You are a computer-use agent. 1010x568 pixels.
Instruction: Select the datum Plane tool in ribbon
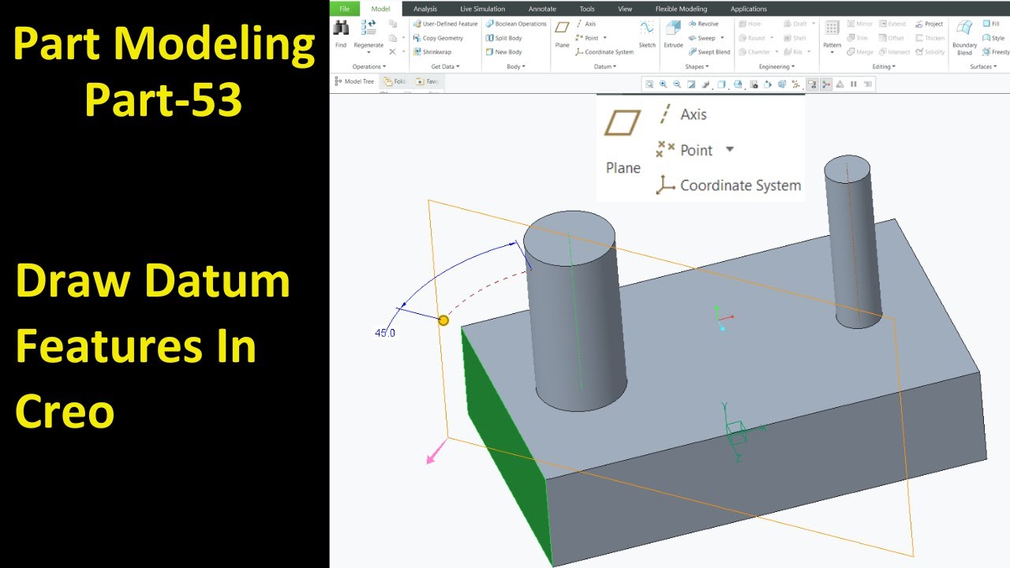pos(562,34)
